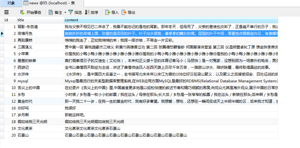Select title cell 假如给我三天光明
Image resolution: width=300 pixels, height=148 pixels.
point(40,122)
